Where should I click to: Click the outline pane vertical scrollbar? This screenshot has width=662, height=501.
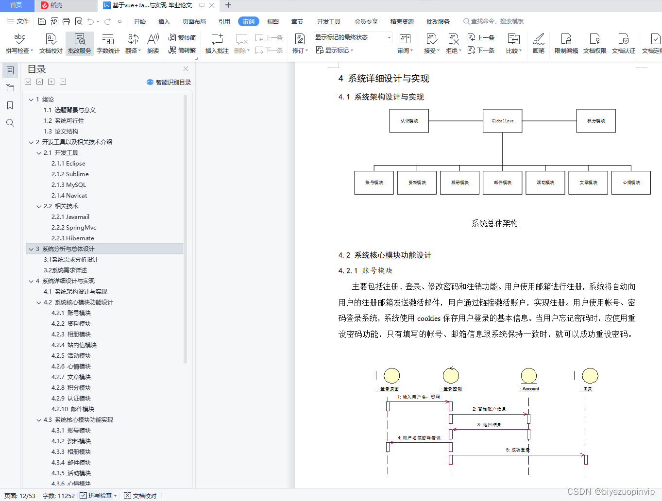coord(185,229)
